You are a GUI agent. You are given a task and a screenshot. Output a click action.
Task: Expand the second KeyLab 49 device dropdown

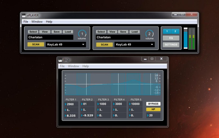click(x=152, y=45)
